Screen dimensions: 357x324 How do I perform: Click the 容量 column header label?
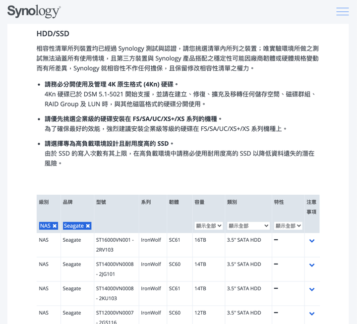[199, 202]
